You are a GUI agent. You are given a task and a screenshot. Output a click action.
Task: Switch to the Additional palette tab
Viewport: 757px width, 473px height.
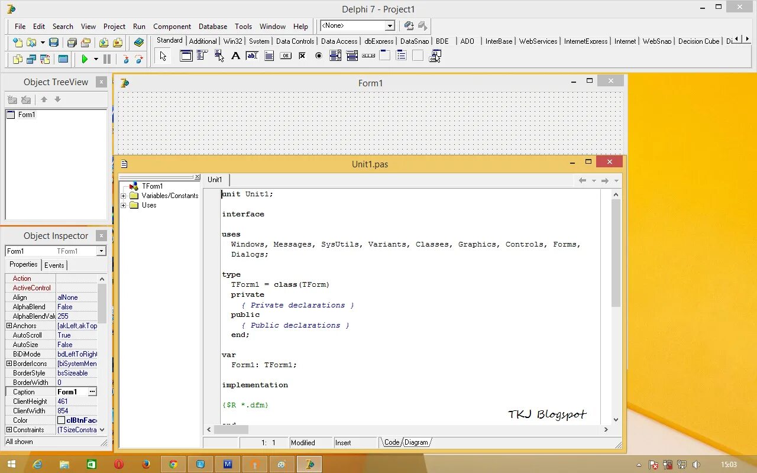[x=203, y=41]
